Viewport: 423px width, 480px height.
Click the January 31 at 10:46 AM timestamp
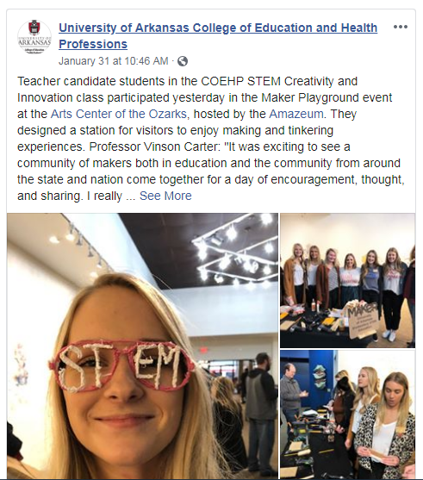click(114, 61)
